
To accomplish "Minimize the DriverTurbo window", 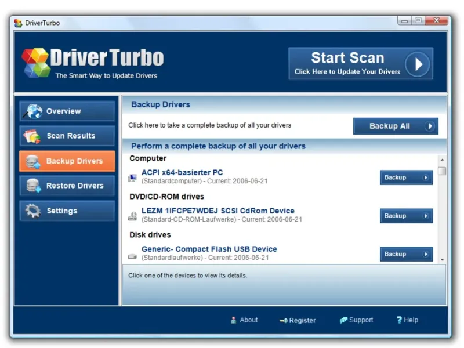I will (x=404, y=21).
